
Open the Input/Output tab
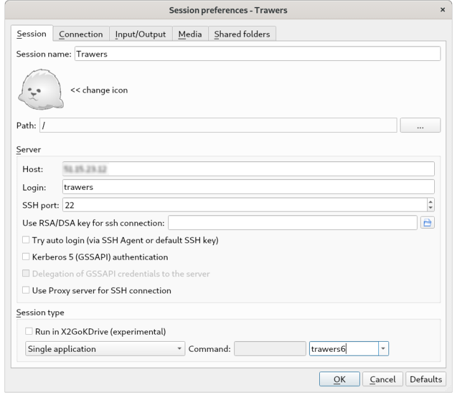click(140, 34)
